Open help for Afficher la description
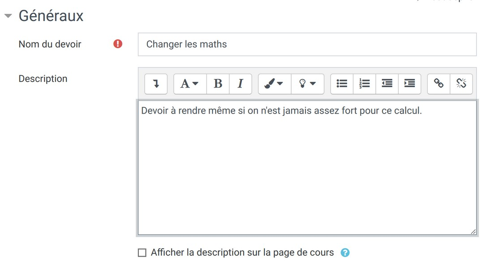Viewport: 499px width, 271px height. (345, 253)
